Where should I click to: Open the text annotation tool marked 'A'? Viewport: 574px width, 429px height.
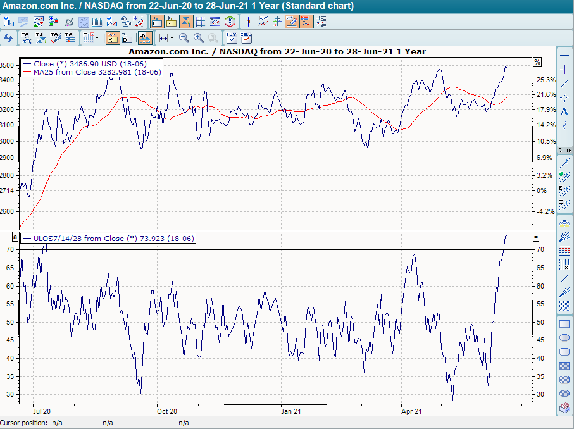pyautogui.click(x=565, y=111)
